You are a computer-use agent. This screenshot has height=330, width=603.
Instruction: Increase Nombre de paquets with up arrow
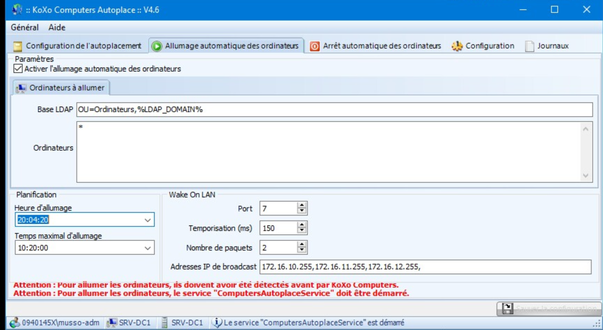coord(302,245)
